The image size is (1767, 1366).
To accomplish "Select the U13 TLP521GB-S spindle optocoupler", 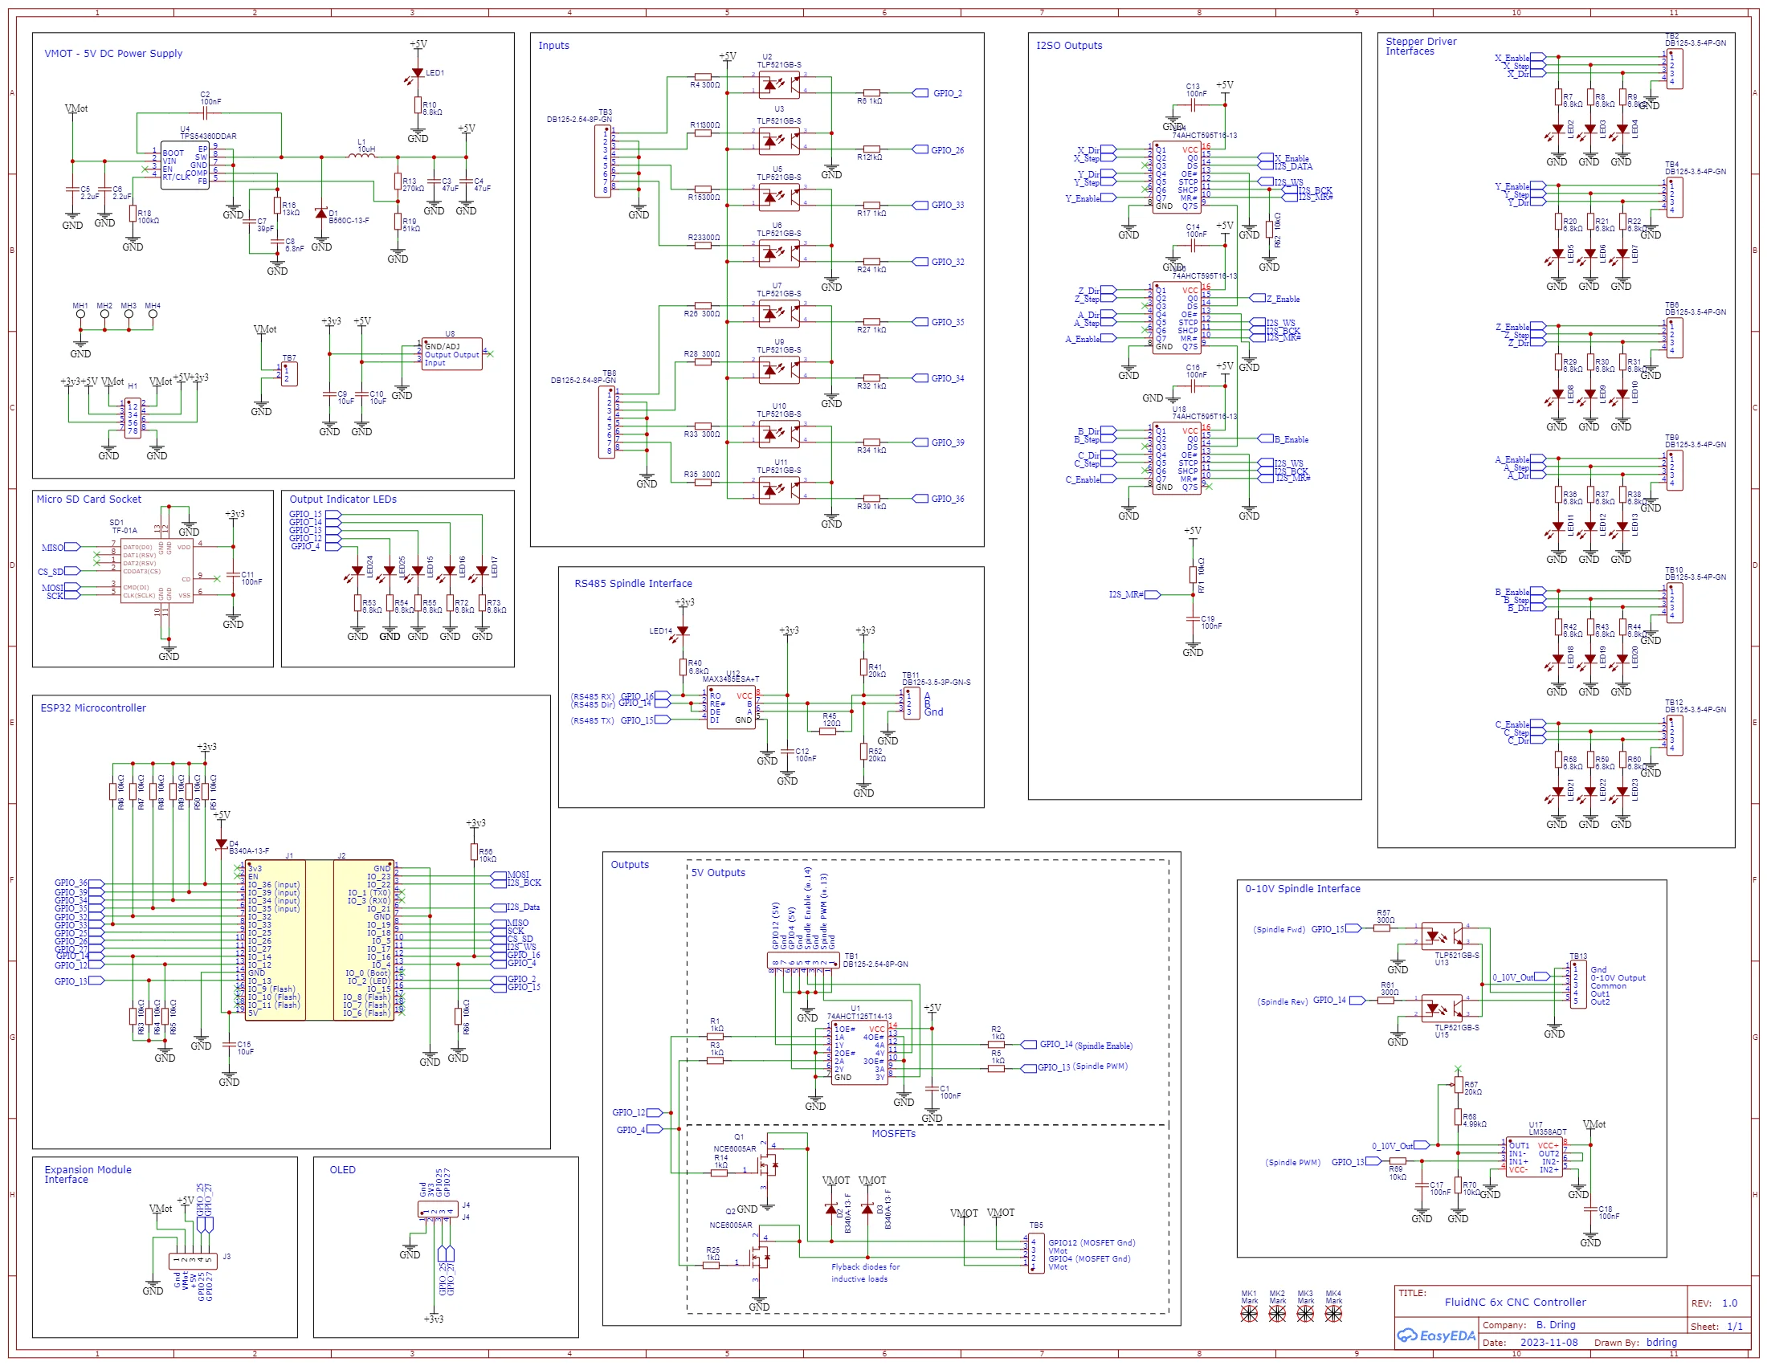I will [x=1442, y=936].
